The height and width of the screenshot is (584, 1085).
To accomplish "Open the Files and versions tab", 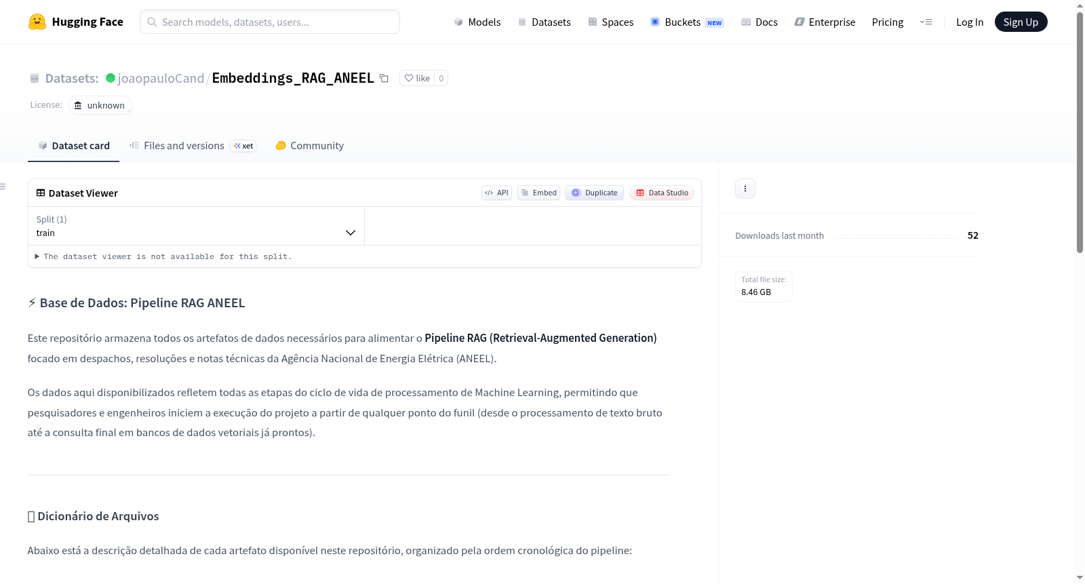I will click(193, 146).
